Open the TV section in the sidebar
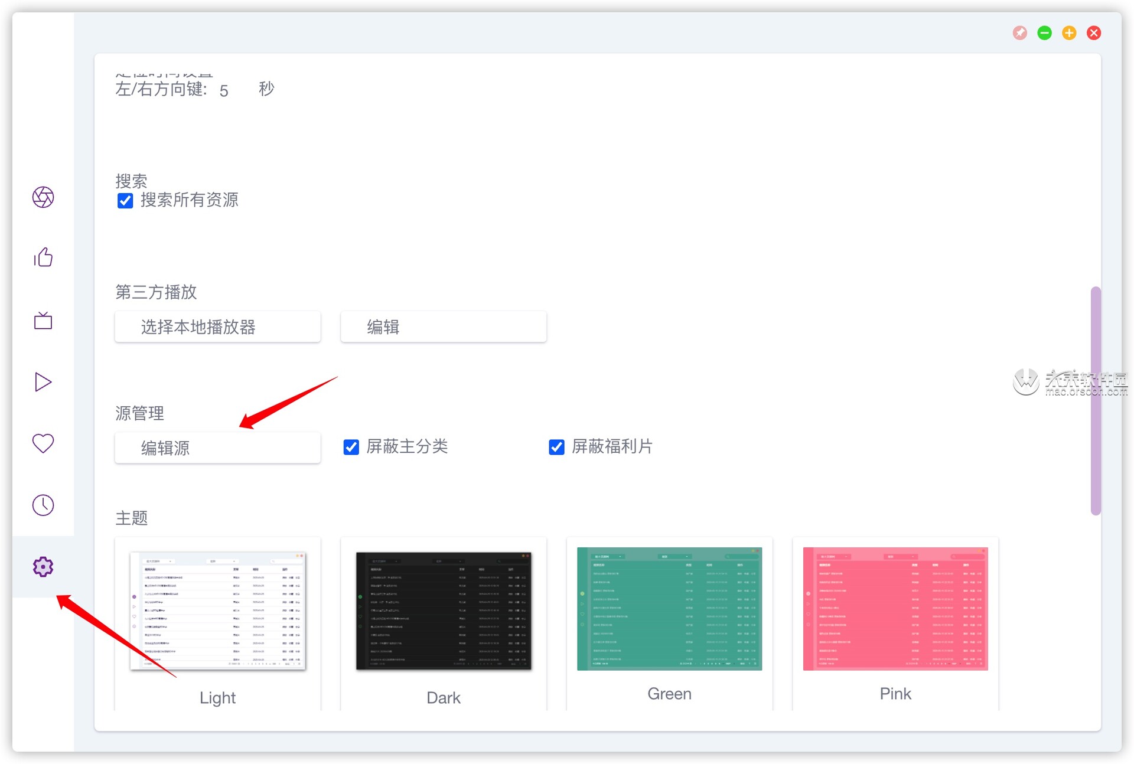 click(43, 321)
